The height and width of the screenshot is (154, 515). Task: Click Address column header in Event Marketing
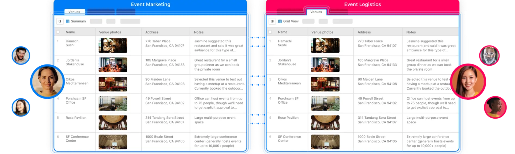pyautogui.click(x=152, y=32)
